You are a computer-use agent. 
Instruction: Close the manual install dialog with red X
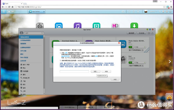click(119, 43)
